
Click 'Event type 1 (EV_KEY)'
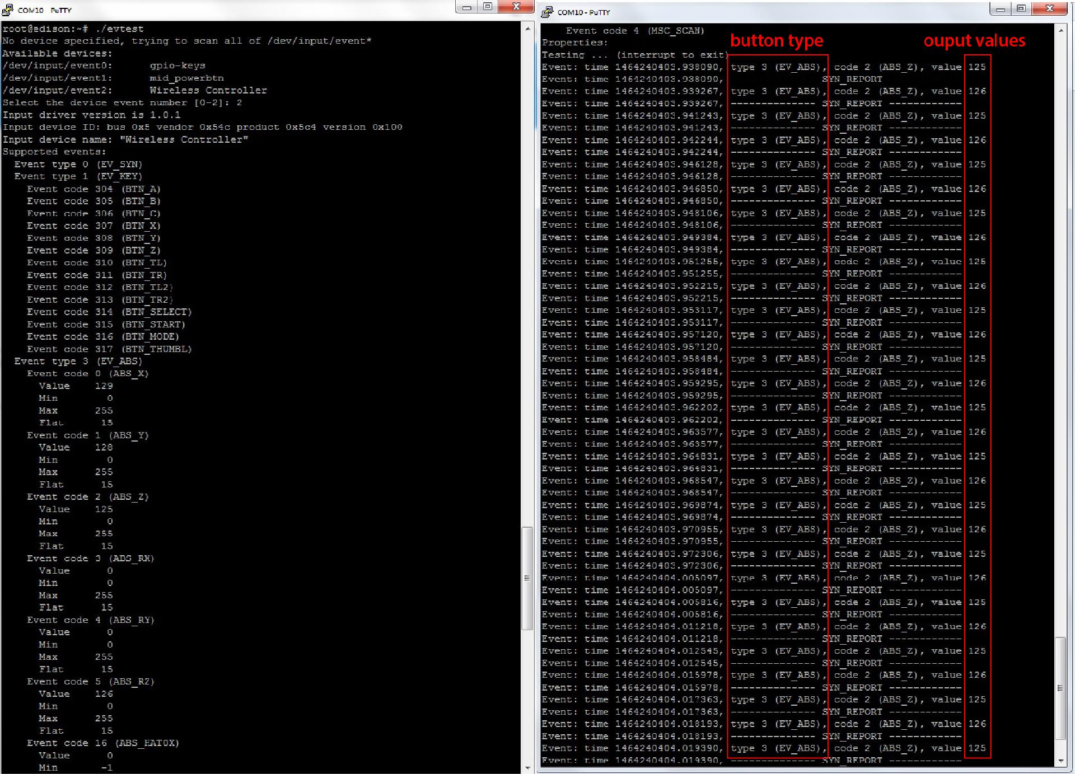click(x=78, y=176)
